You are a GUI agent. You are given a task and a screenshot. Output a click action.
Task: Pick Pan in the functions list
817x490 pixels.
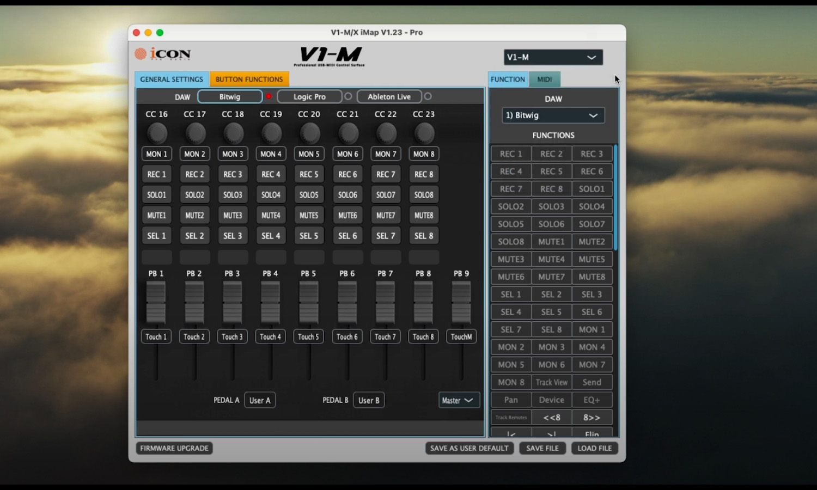(x=511, y=400)
